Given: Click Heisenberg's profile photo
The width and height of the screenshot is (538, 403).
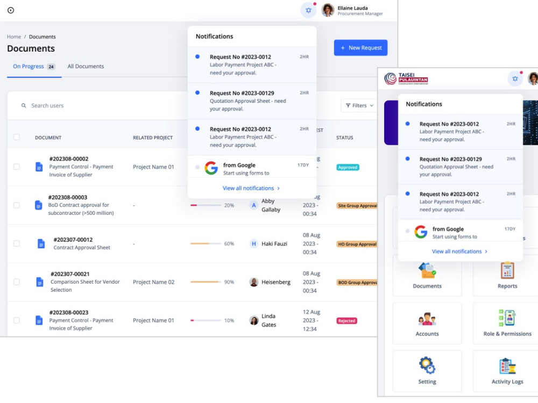Looking at the screenshot, I should (x=253, y=282).
